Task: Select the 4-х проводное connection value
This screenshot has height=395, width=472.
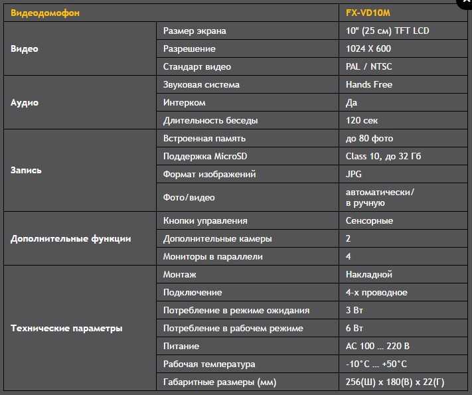Action: click(376, 292)
